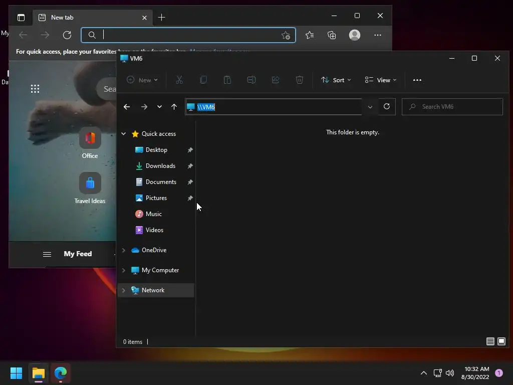
Task: Click Microsoft Edge icon on the taskbar
Action: [x=61, y=373]
